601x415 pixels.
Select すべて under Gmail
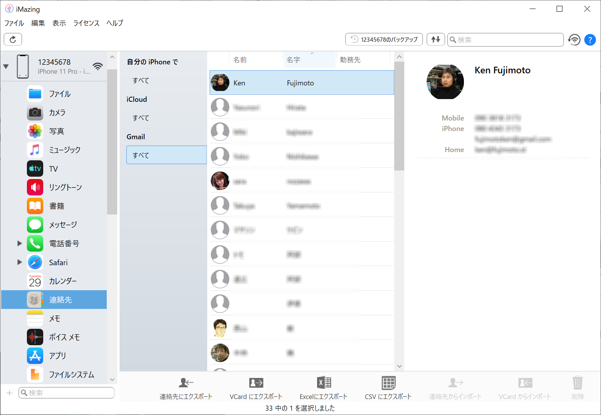[x=166, y=155]
